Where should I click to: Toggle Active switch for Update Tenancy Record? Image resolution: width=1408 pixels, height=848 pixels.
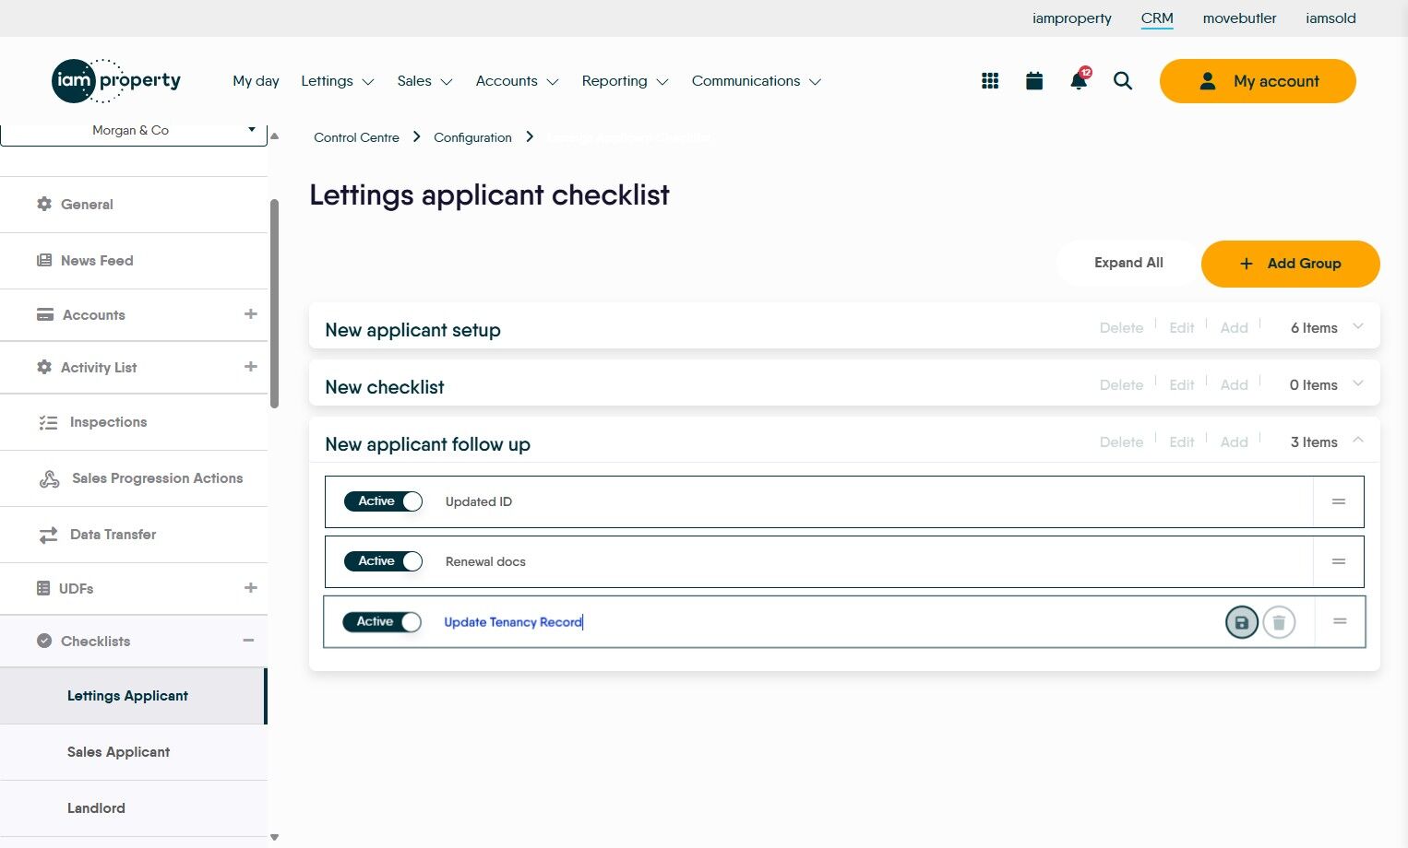(x=382, y=622)
